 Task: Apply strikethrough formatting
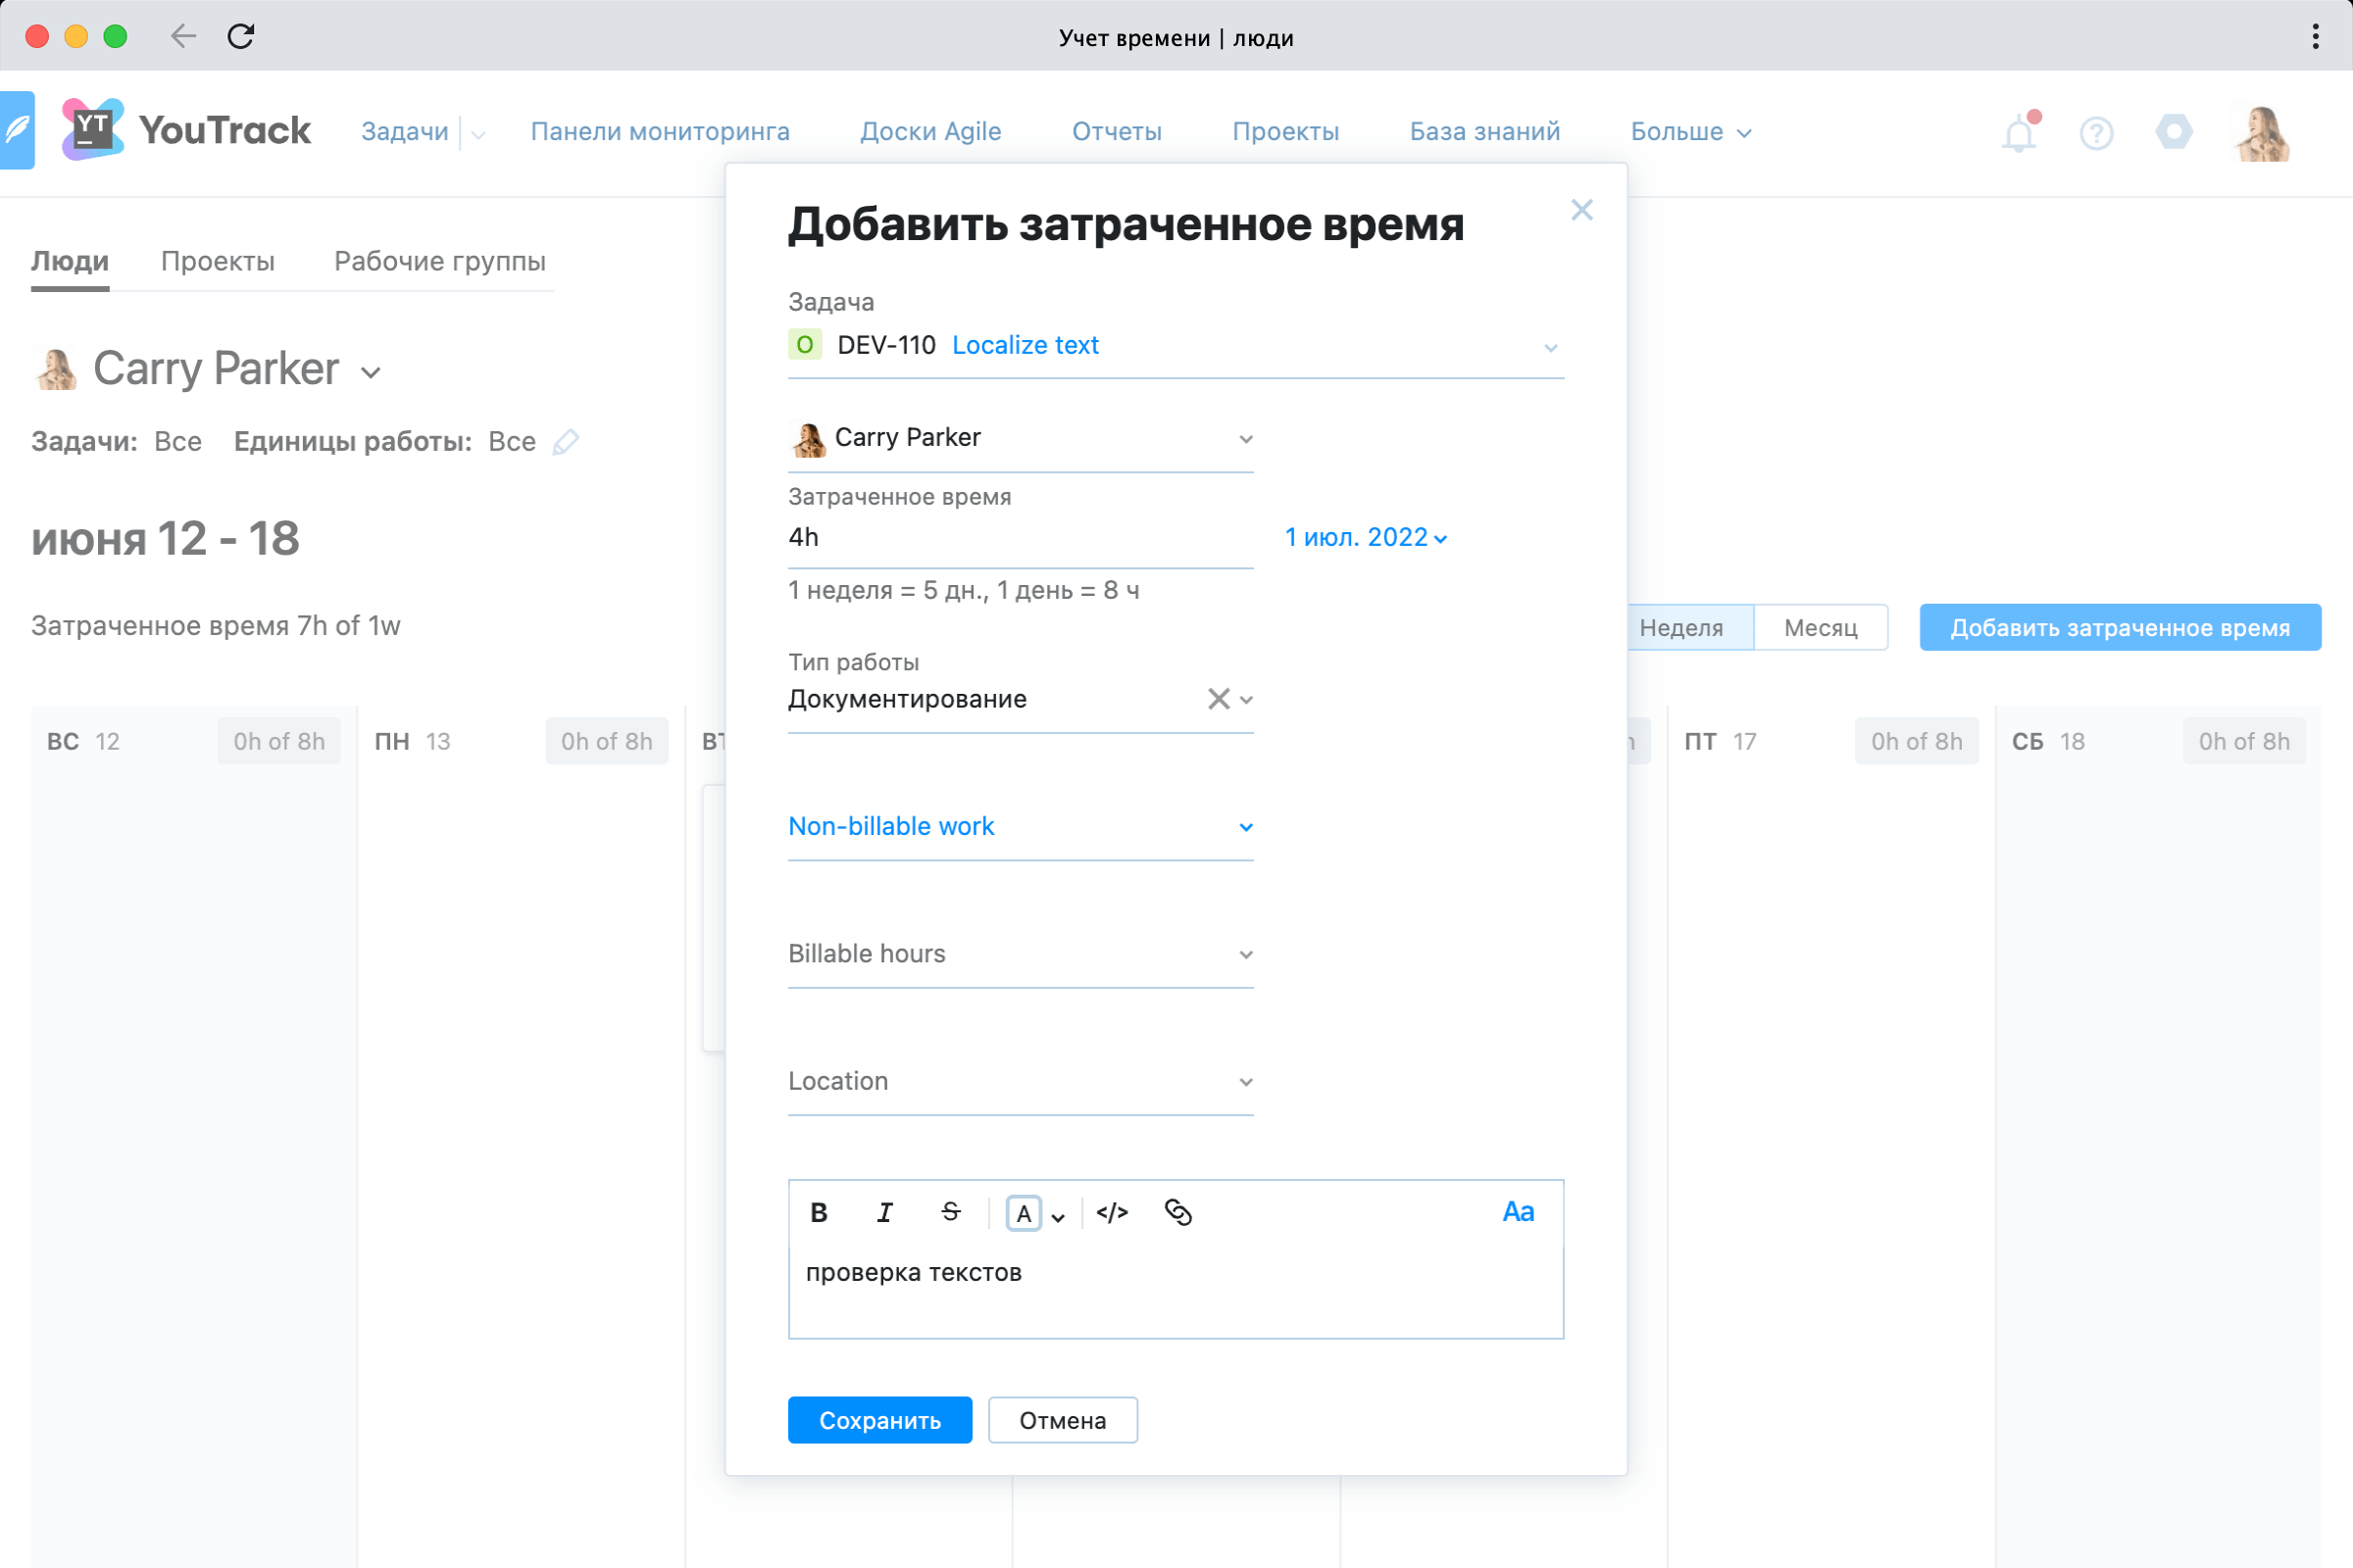click(x=950, y=1212)
